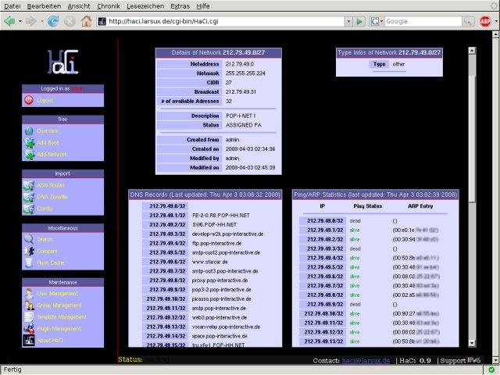This screenshot has width=500, height=375.
Task: Click the POP-I-NET 1 description value
Action: pyautogui.click(x=241, y=116)
